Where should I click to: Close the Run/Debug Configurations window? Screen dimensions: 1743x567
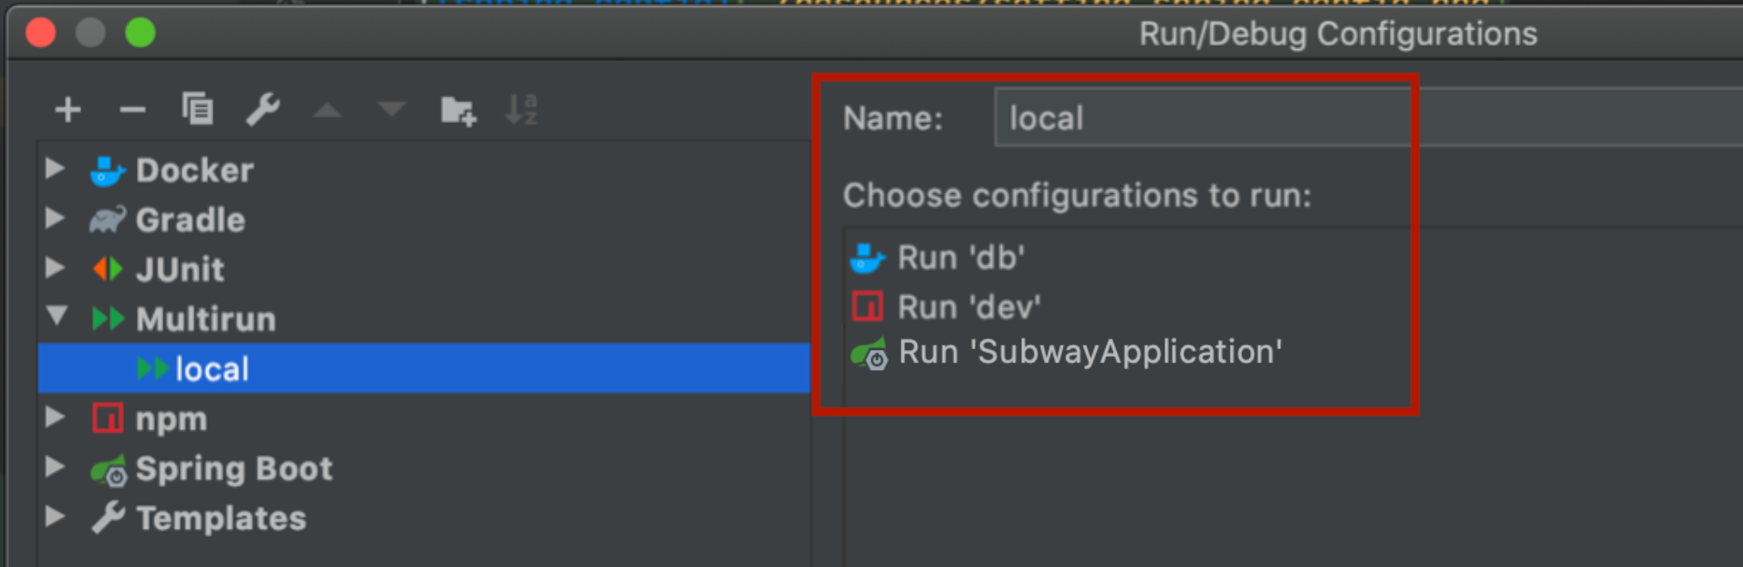click(41, 33)
